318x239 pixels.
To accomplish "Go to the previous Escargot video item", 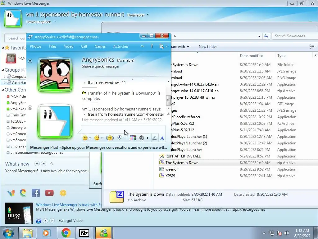I will 46,221.
